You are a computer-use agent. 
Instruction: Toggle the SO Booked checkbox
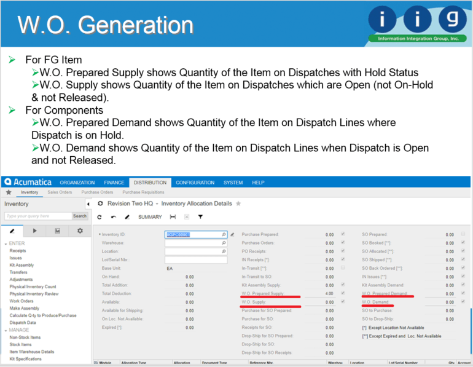463,242
